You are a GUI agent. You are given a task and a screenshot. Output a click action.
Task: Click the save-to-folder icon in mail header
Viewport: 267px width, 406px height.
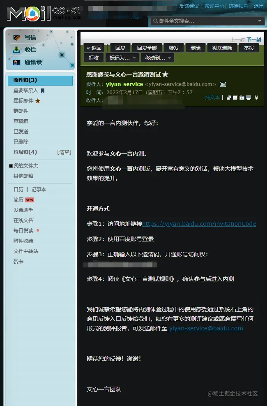pyautogui.click(x=242, y=97)
